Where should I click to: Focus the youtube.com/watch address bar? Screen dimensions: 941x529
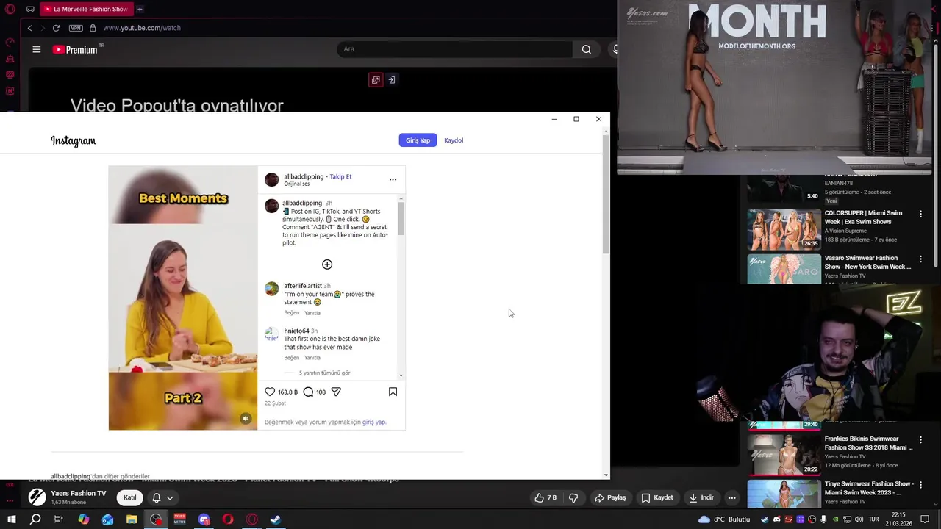142,28
